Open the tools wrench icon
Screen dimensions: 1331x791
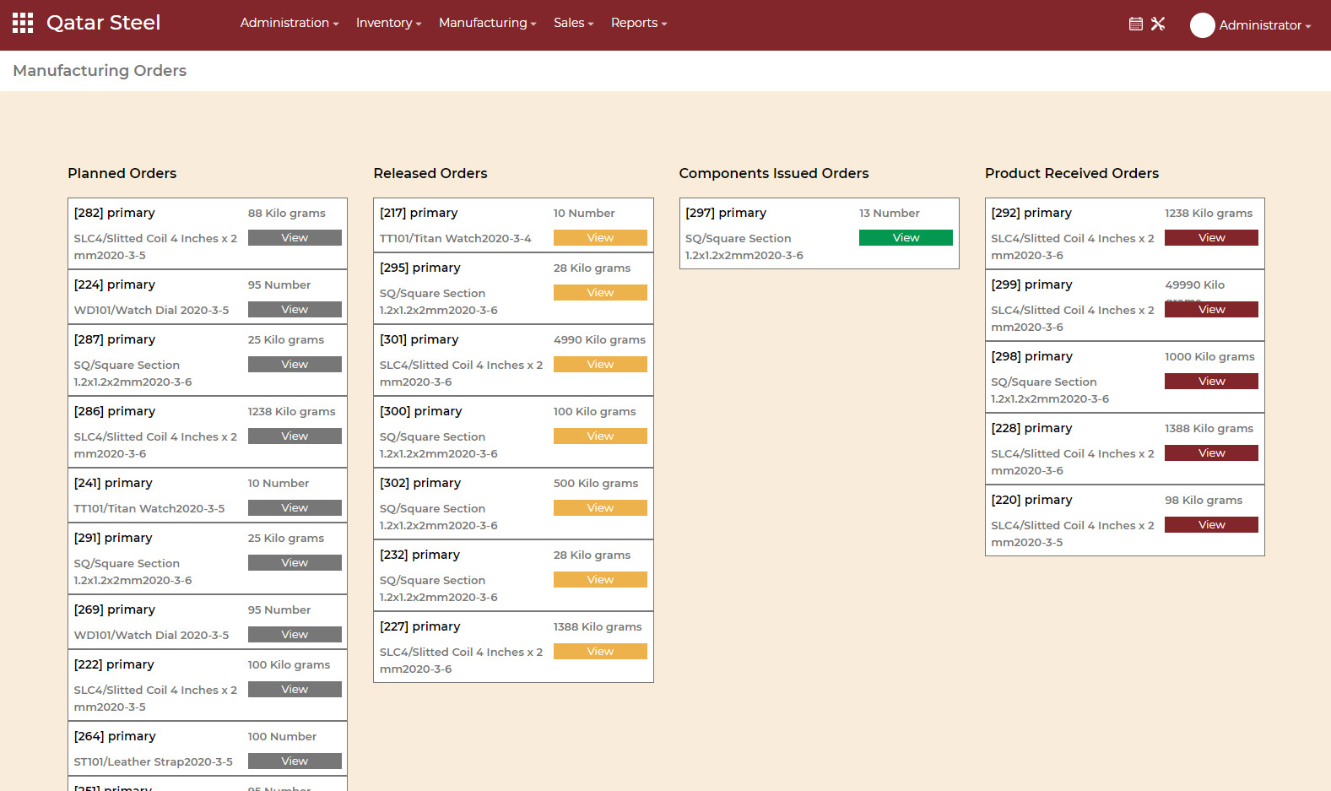[1158, 24]
